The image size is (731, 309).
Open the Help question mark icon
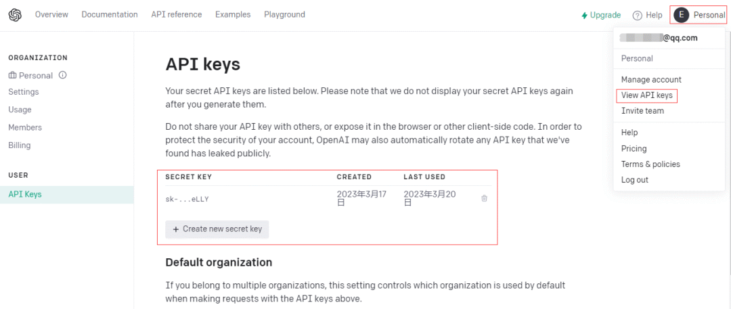pyautogui.click(x=637, y=15)
